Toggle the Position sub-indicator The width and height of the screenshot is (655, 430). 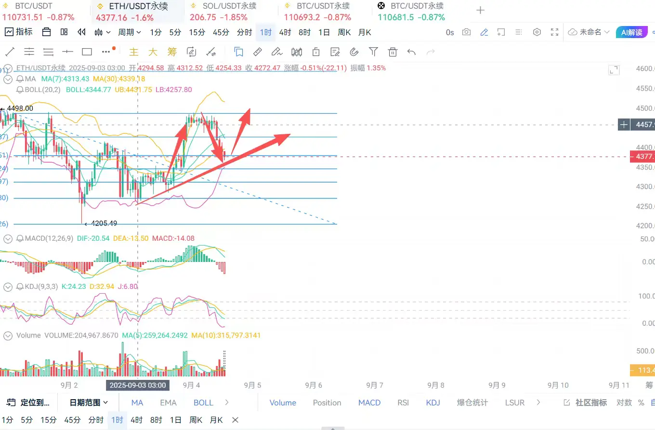pyautogui.click(x=327, y=403)
